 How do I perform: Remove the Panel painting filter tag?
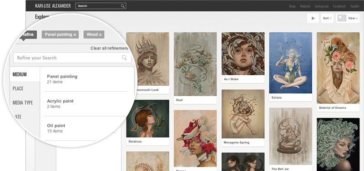click(75, 35)
